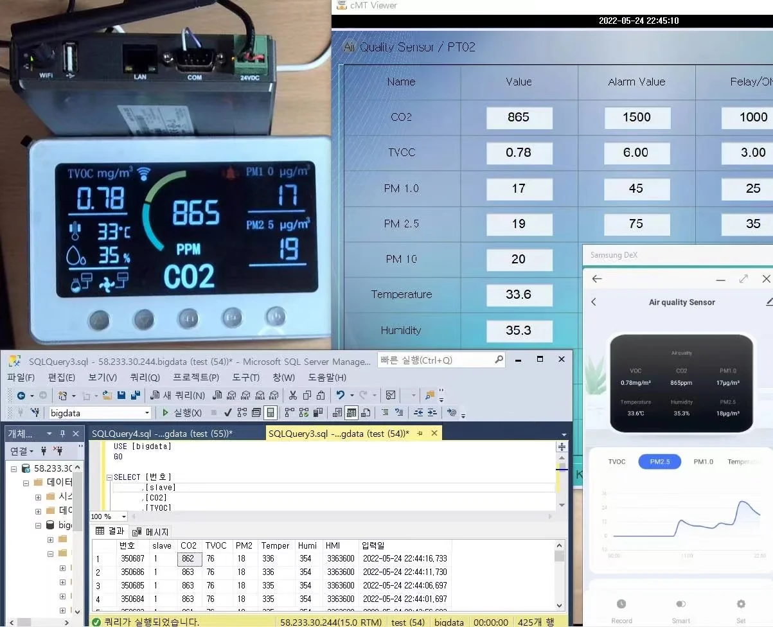Open the Query Options icon
773x627 pixels.
point(256,412)
